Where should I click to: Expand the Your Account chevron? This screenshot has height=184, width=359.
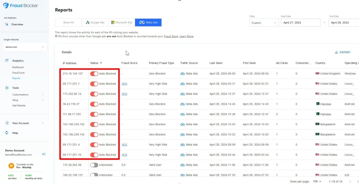pos(43,123)
